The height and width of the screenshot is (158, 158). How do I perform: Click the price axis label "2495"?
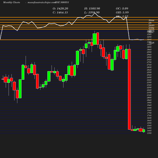tap(149, 77)
